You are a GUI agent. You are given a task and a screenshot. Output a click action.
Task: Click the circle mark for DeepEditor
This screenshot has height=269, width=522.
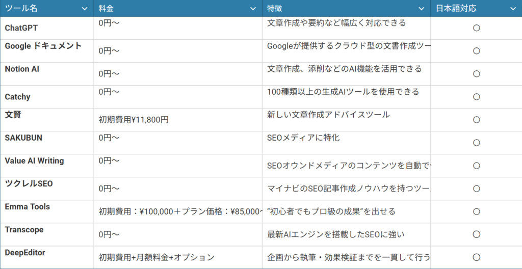[x=477, y=257]
